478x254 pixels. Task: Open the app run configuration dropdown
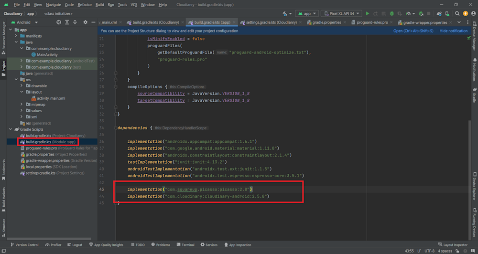307,14
